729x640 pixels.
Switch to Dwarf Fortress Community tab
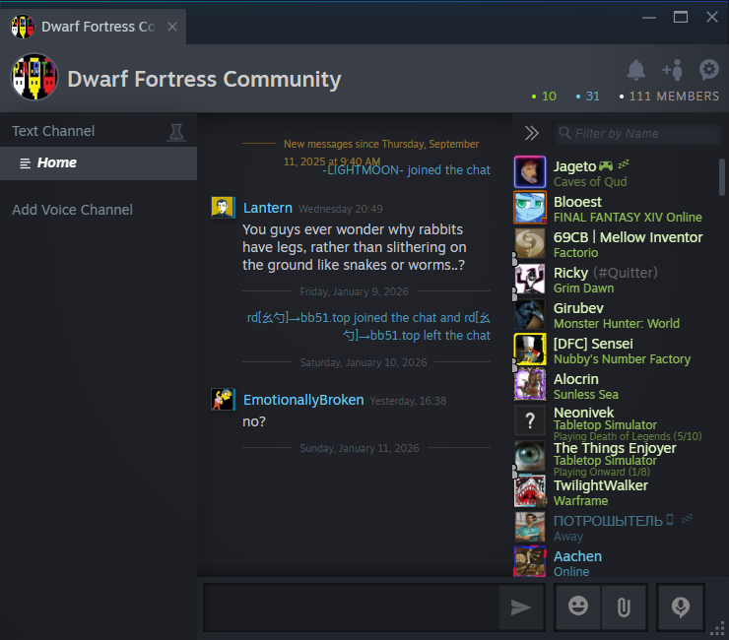click(x=97, y=27)
